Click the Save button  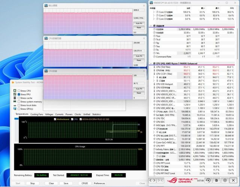pyautogui.click(x=66, y=183)
